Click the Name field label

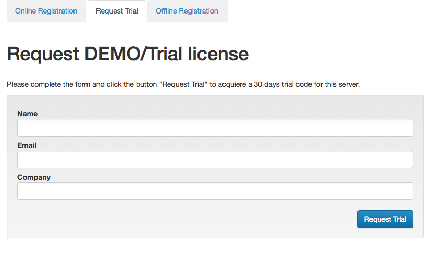pos(27,114)
